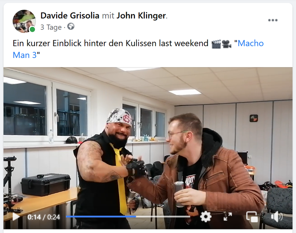Click the clapperboard emoji in post
This screenshot has height=233, width=296.
pos(216,44)
